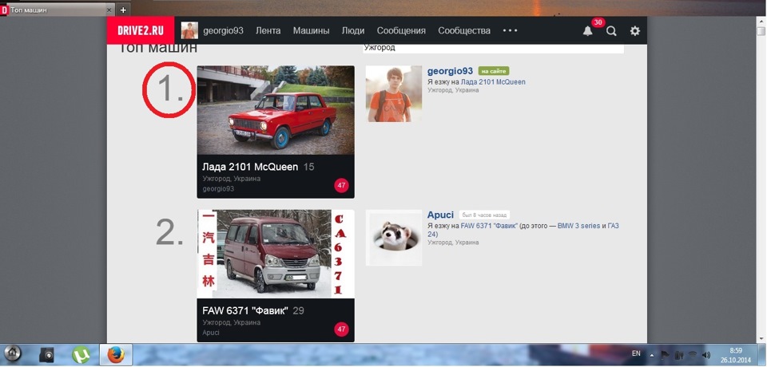Click the georgio93 username in the header
This screenshot has width=767, height=367.
click(223, 30)
